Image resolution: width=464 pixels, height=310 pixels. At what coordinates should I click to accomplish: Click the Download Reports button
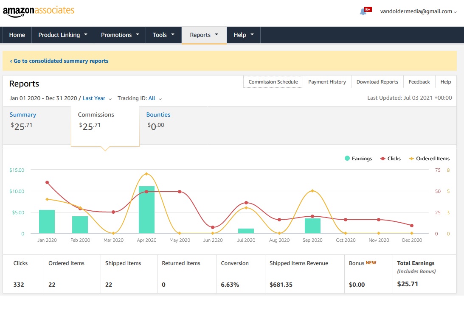tap(377, 82)
